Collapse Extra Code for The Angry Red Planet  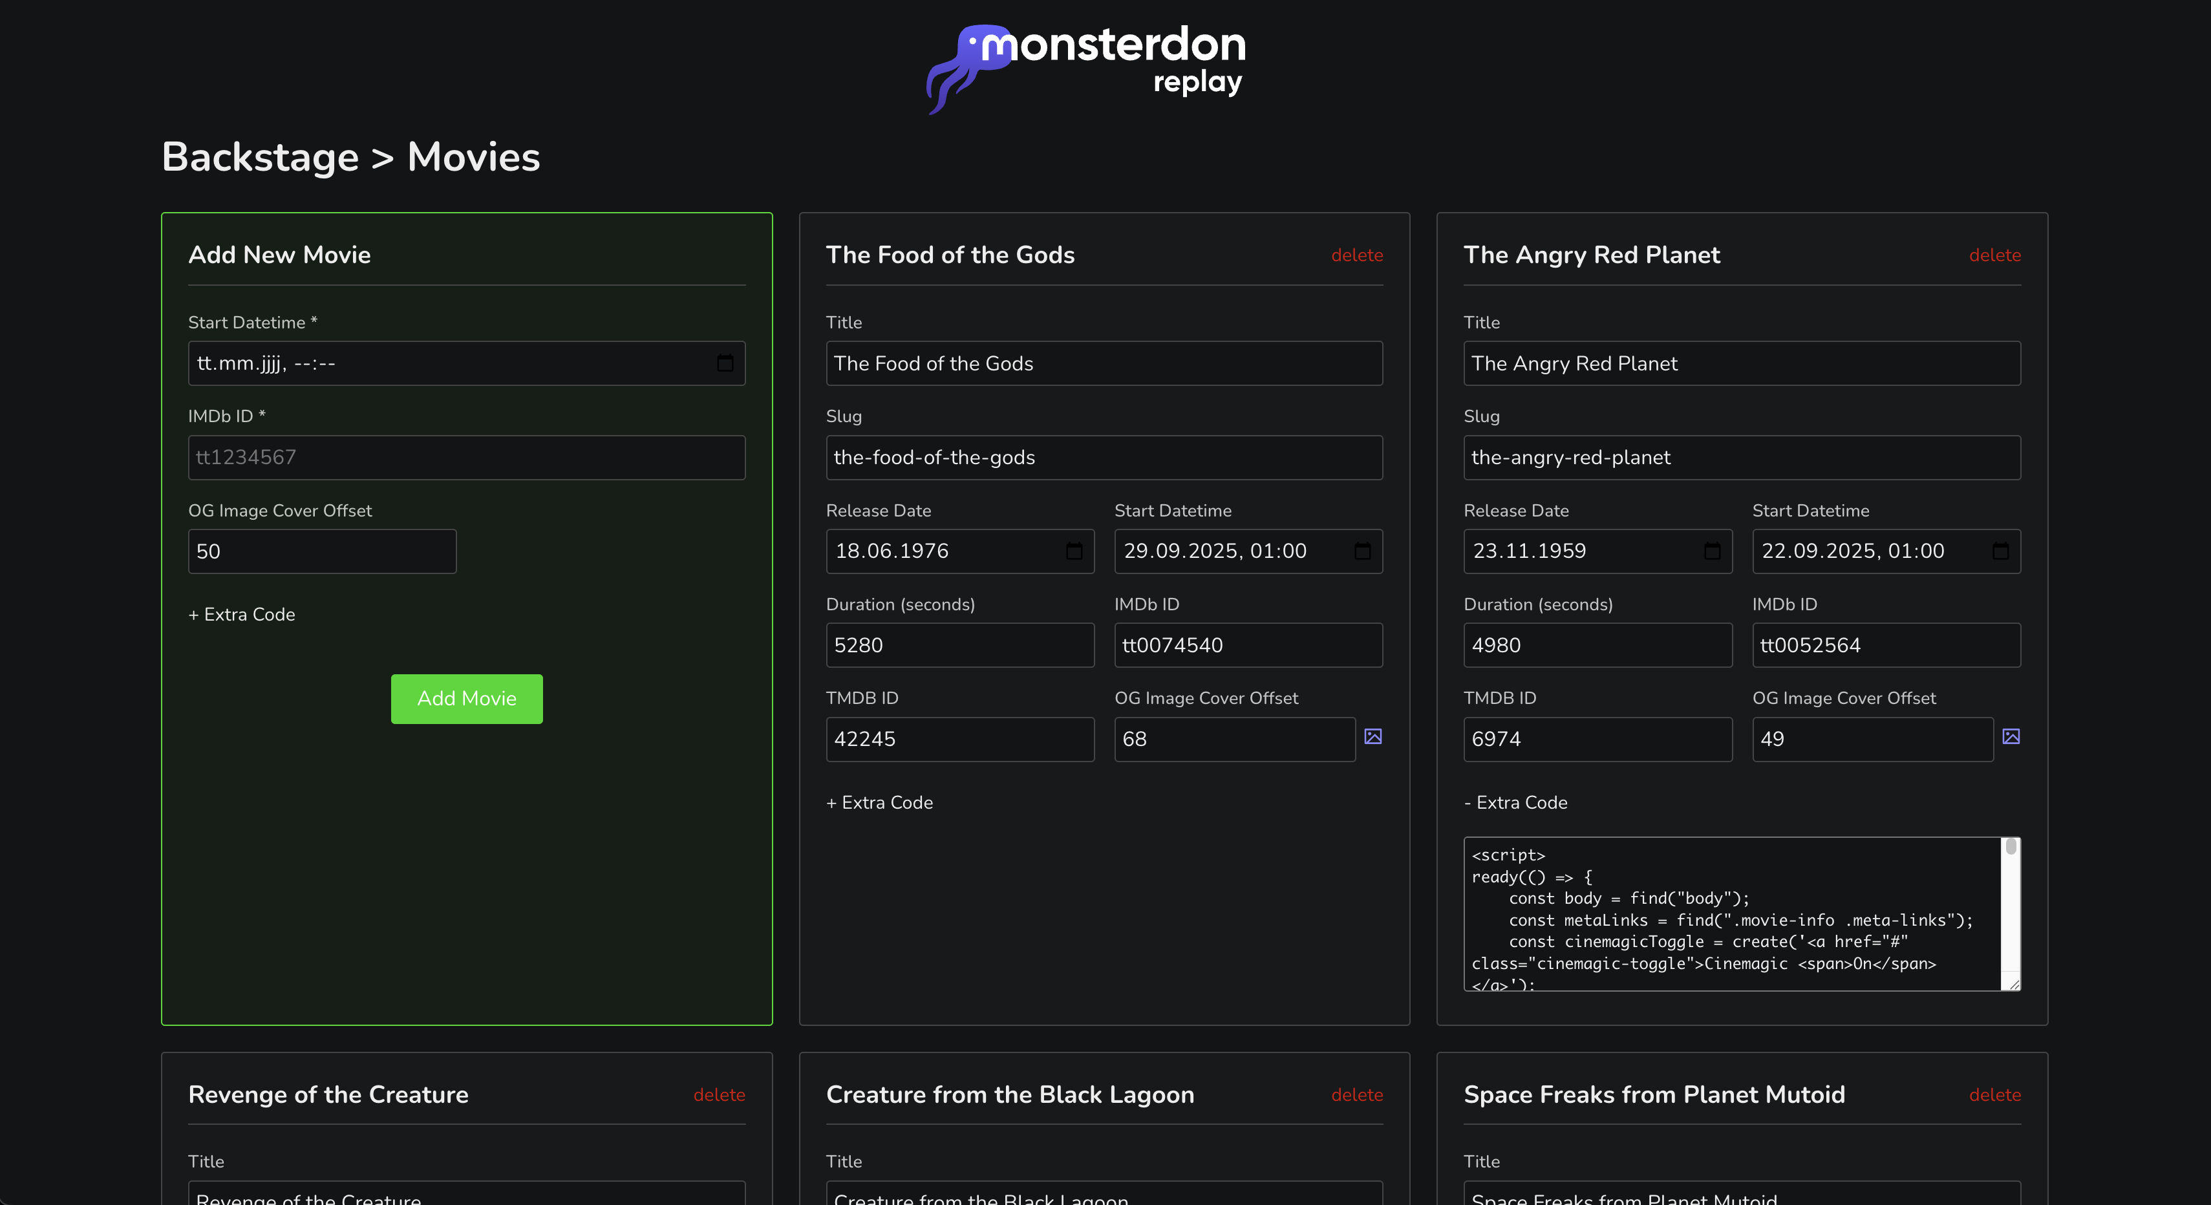point(1516,802)
